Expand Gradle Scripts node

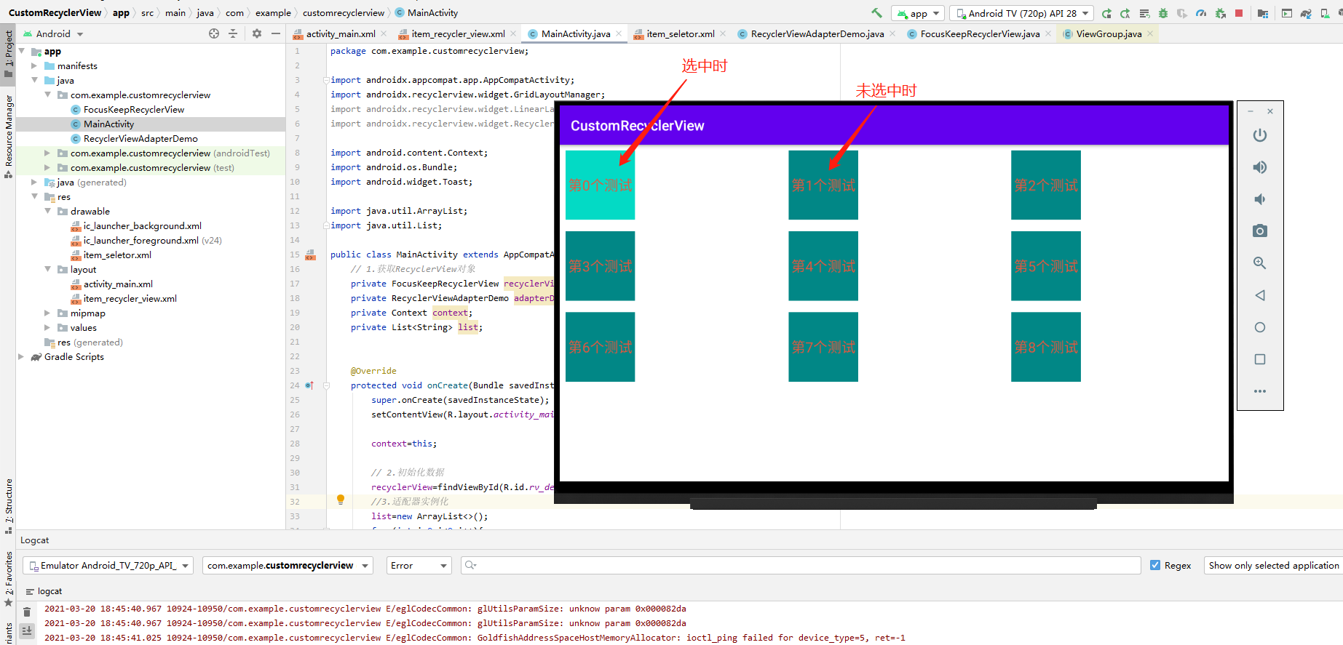coord(21,357)
